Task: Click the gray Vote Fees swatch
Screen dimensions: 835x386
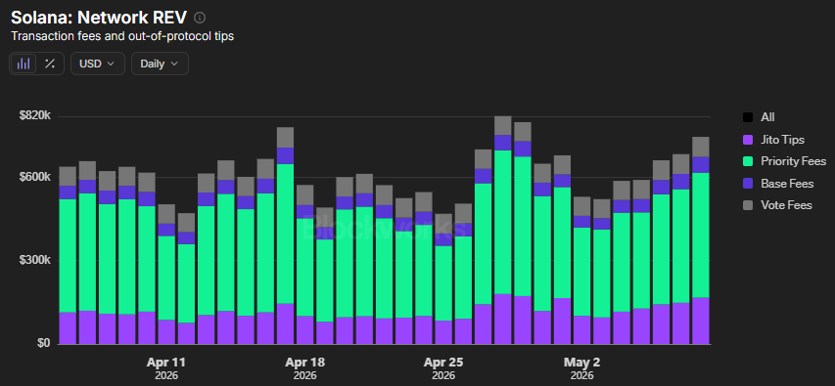Action: pos(748,204)
